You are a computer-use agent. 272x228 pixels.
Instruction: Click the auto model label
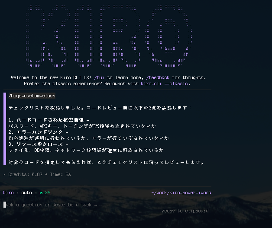click(x=26, y=193)
